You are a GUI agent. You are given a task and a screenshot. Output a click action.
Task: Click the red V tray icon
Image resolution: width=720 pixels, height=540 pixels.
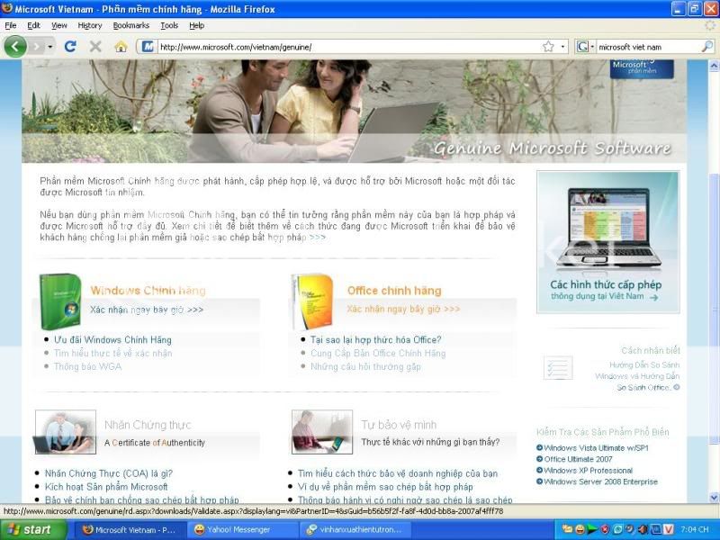(669, 530)
